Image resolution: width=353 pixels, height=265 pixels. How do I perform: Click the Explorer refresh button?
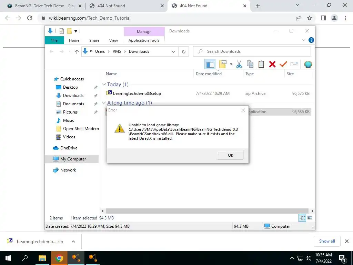point(184,51)
